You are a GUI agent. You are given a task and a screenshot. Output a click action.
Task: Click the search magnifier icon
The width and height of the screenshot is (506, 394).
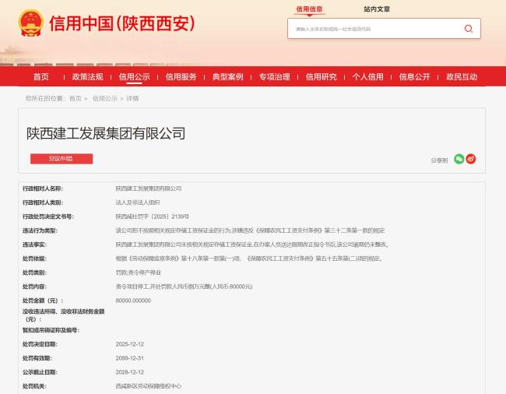point(468,29)
